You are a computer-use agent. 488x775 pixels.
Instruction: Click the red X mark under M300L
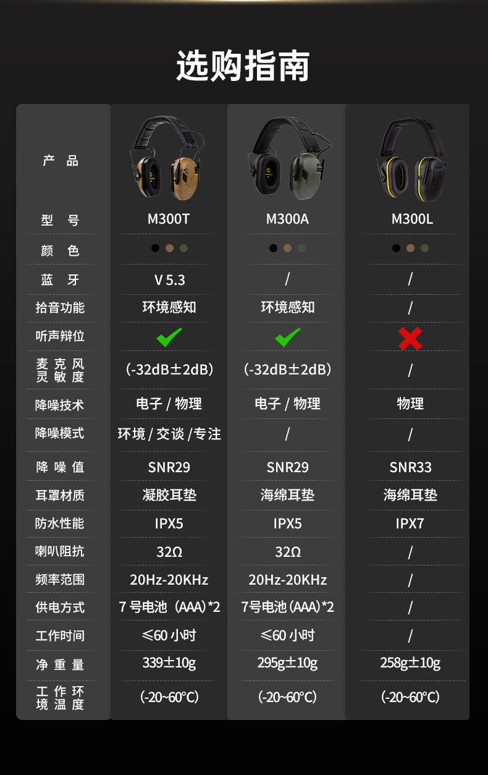(410, 338)
